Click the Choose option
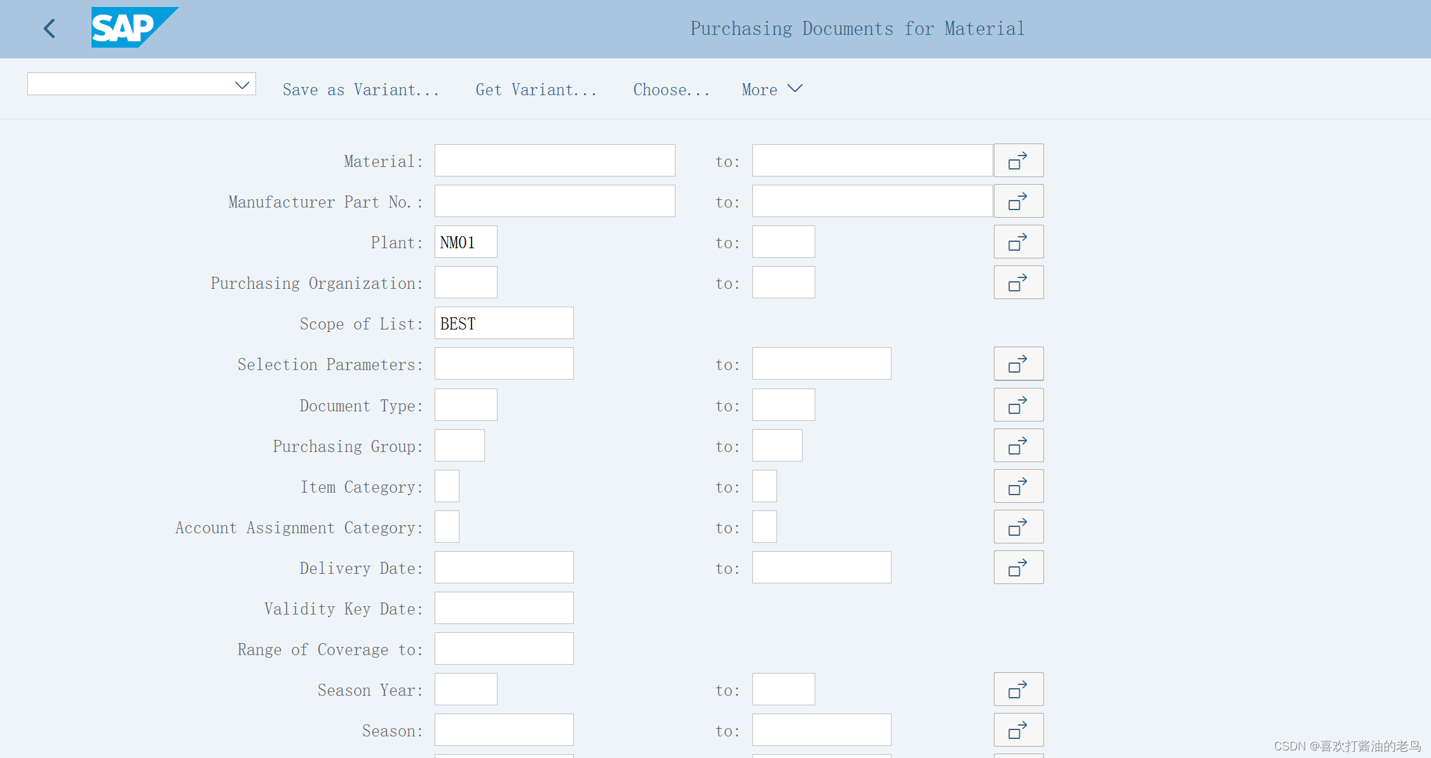 coord(671,90)
